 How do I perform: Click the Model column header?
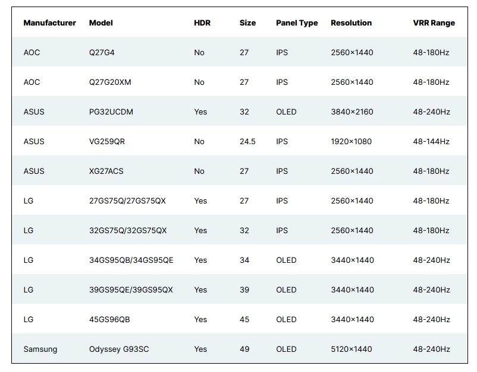(101, 23)
